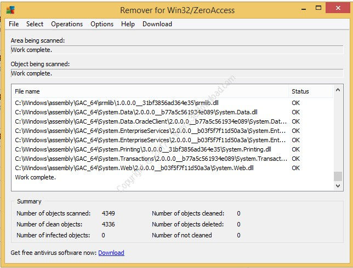Click the Summary group label

pyautogui.click(x=29, y=201)
